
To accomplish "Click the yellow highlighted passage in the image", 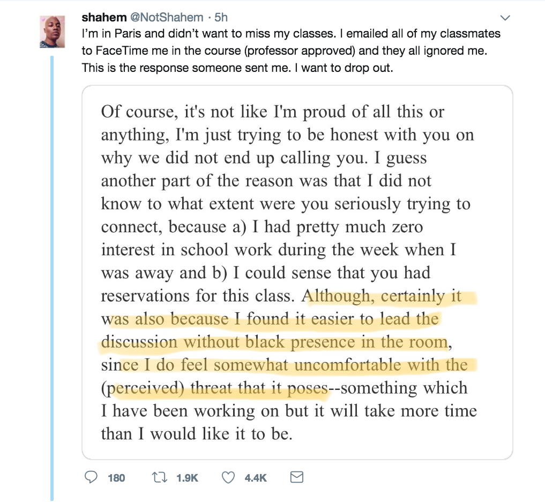I will (288, 342).
